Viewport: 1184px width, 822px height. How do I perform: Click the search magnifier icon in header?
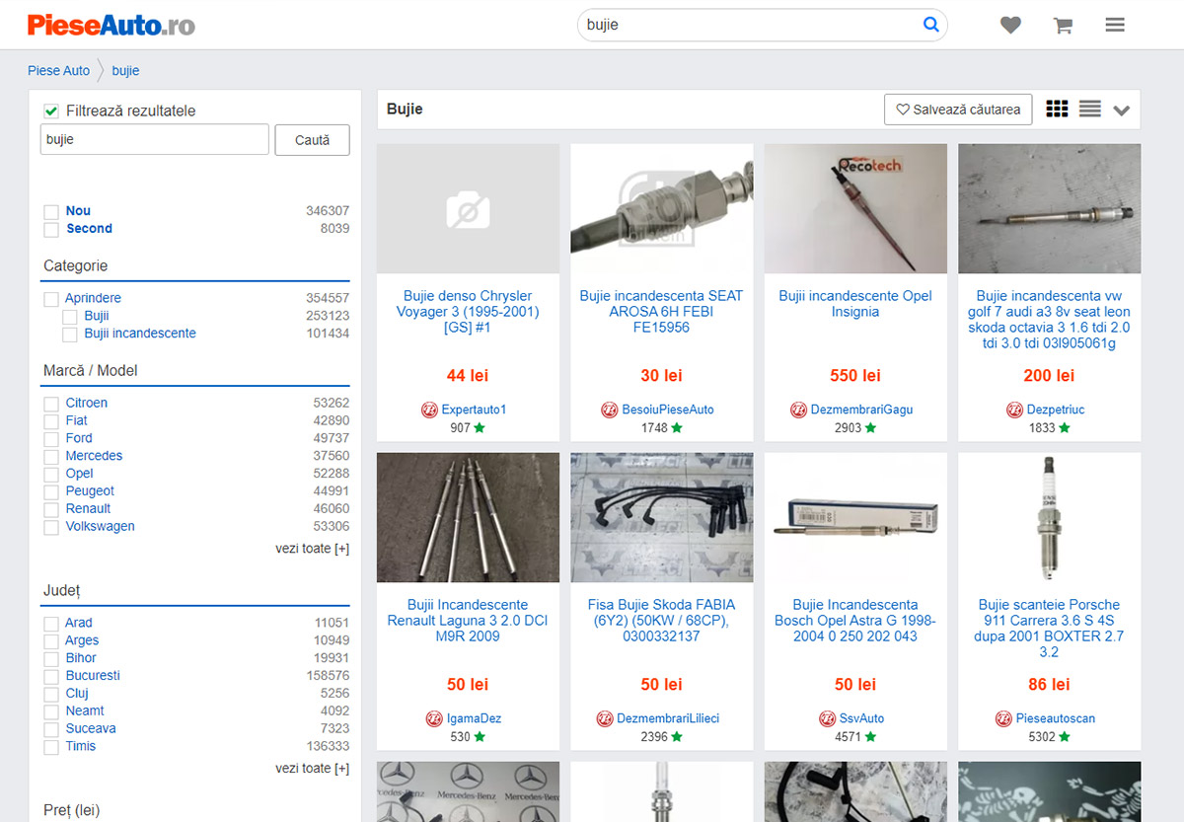point(930,25)
